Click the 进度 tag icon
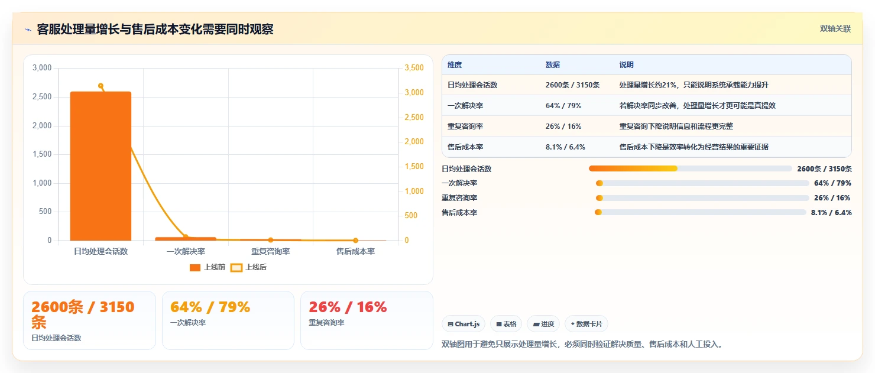Viewport: 875px width, 373px height. pos(536,325)
